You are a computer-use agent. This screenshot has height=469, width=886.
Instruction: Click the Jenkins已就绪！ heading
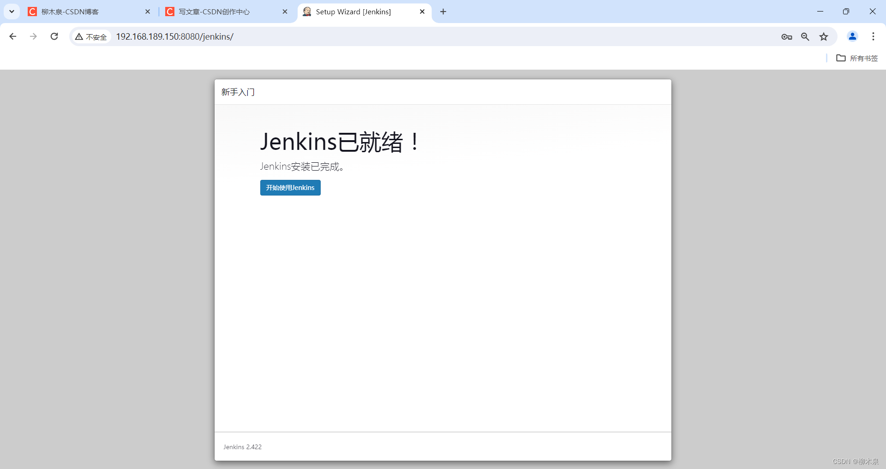pos(340,142)
